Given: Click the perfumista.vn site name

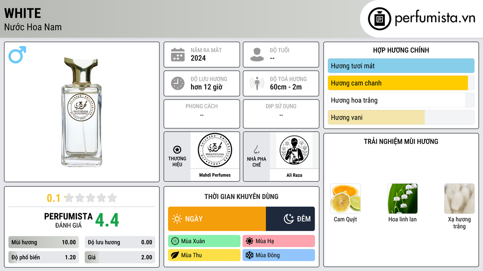Looking at the screenshot, I should [x=435, y=18].
